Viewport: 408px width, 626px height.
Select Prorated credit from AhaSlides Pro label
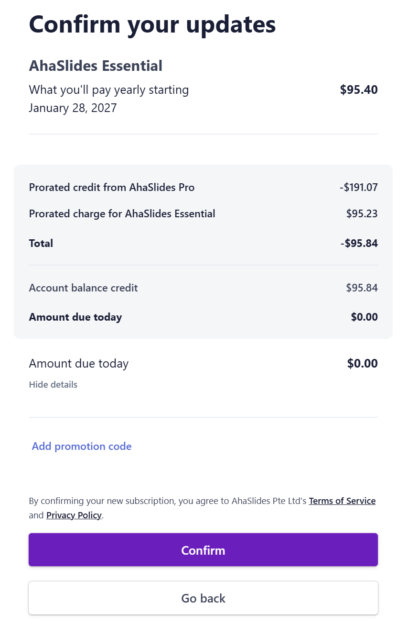coord(112,188)
